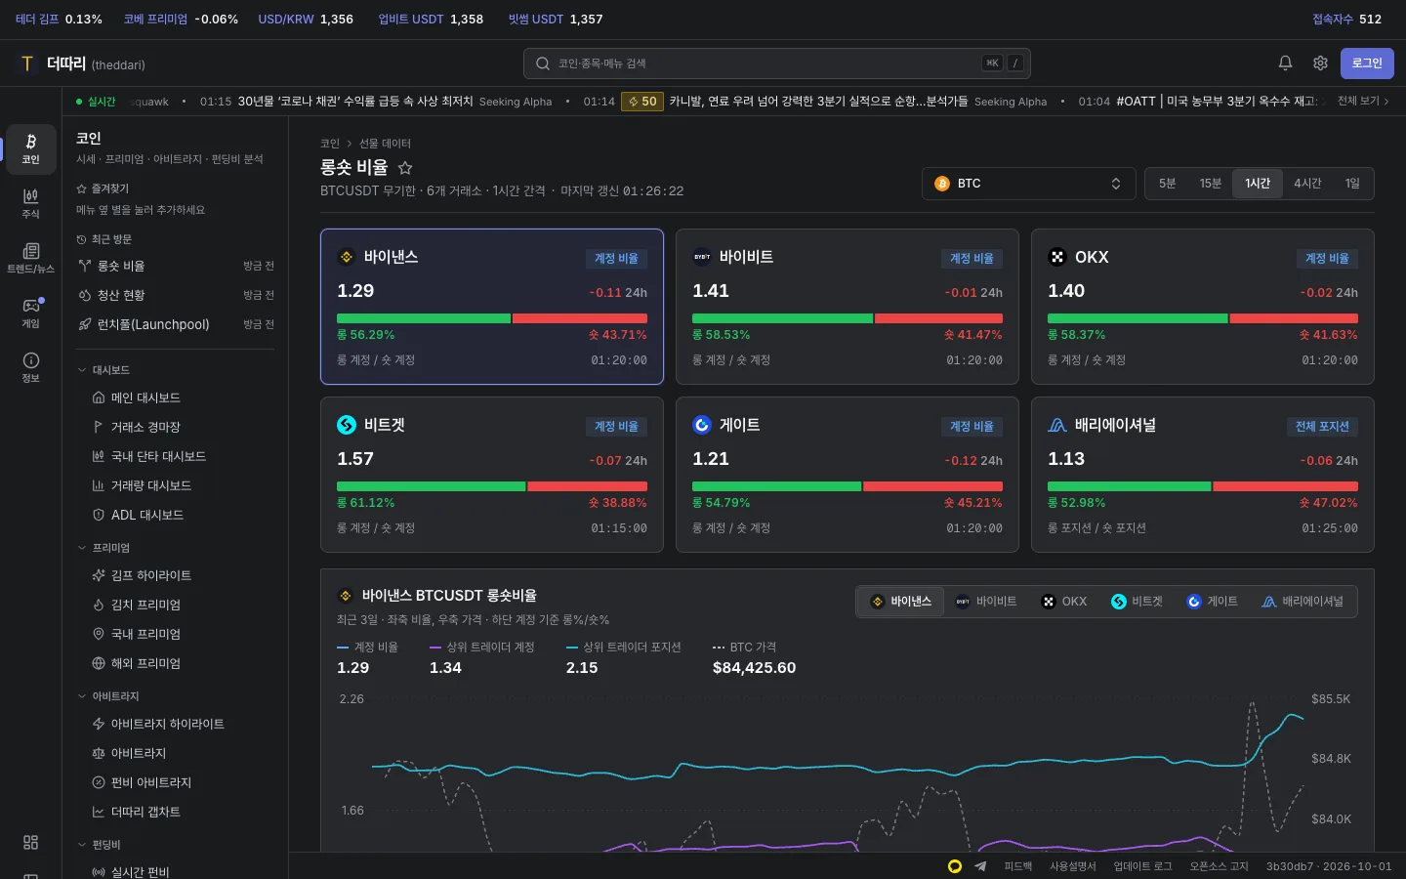Open 청산 현황 from recent visits
The image size is (1406, 879).
176,295
